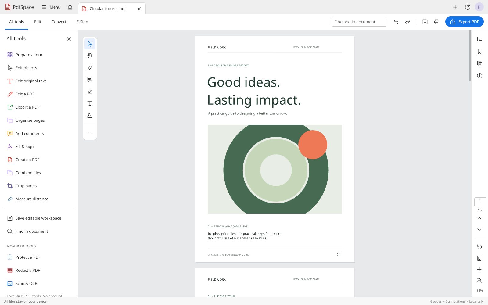Zoom in with the plus icon
The width and height of the screenshot is (488, 305).
pos(479,270)
